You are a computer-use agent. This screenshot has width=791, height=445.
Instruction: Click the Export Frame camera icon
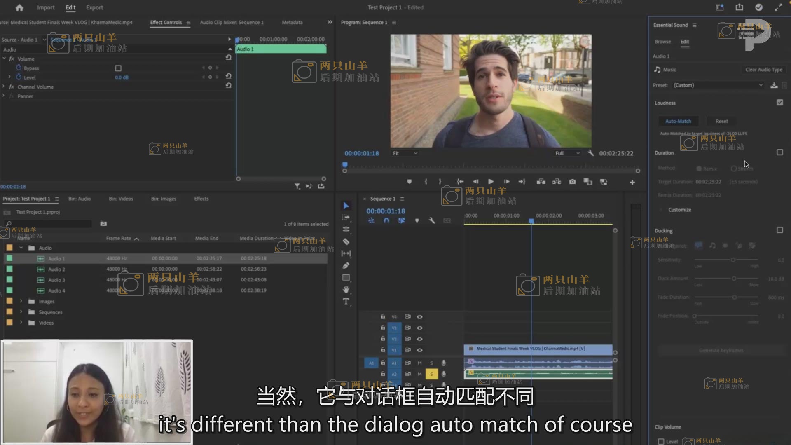click(x=572, y=182)
